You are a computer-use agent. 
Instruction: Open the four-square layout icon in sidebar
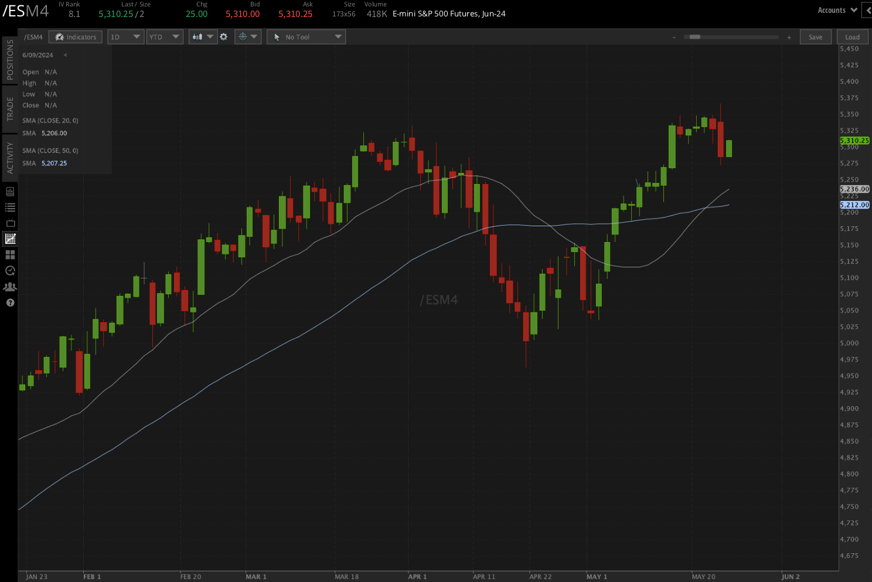[10, 255]
